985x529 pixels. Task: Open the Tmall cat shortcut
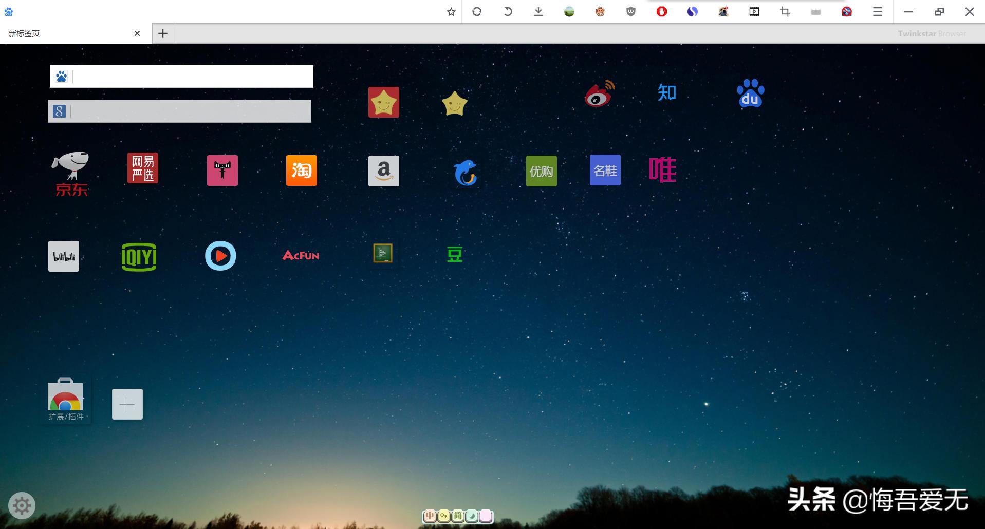pos(222,171)
